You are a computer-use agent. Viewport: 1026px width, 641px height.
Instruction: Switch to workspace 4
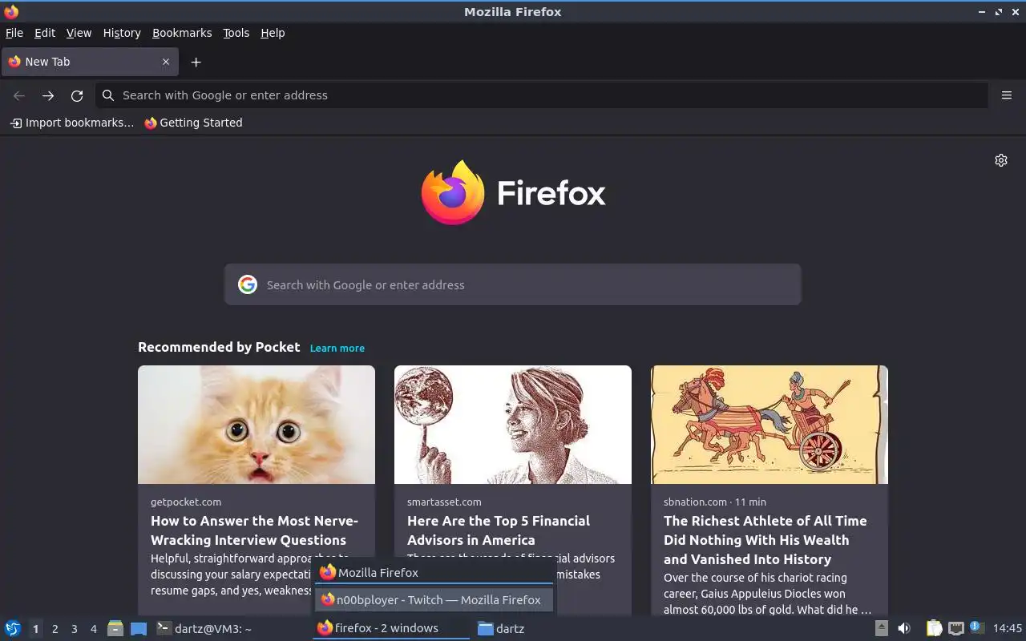click(x=93, y=629)
